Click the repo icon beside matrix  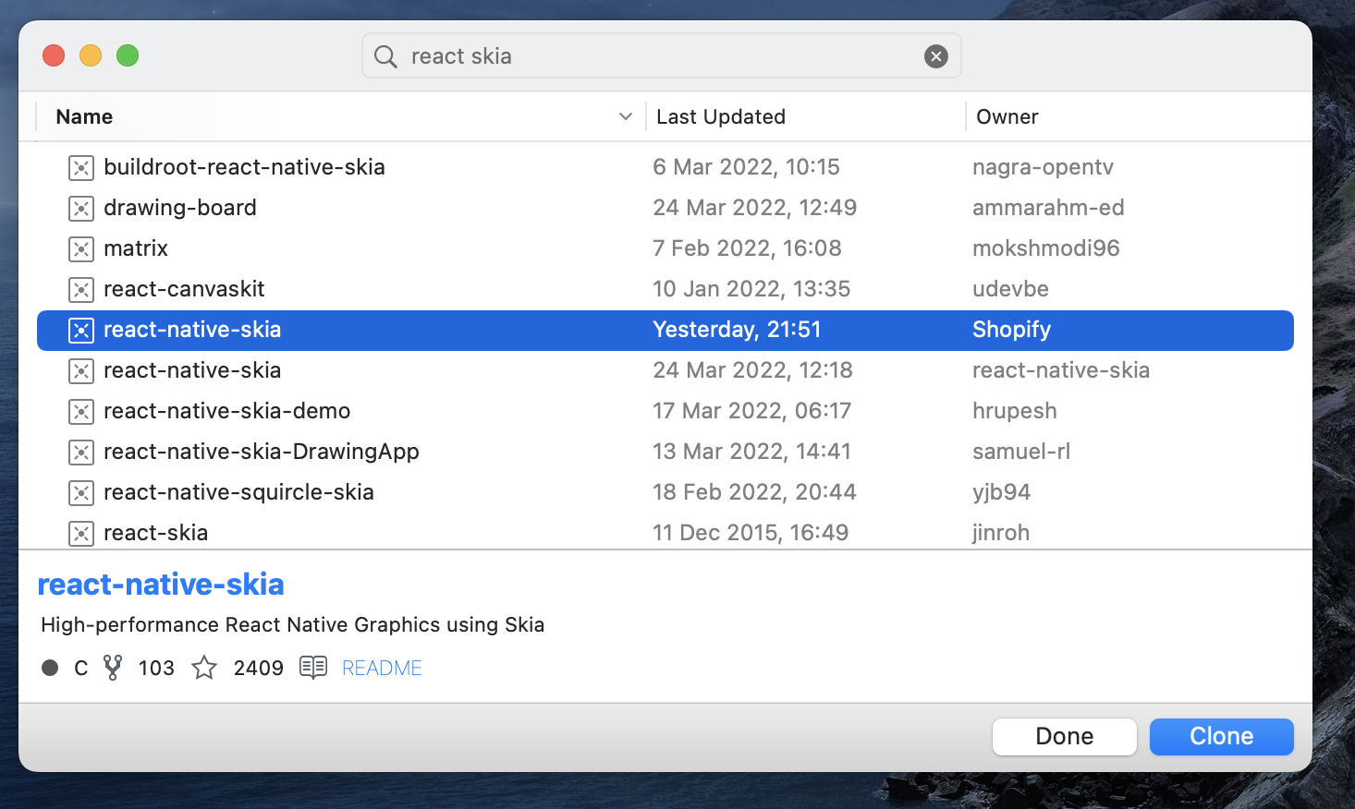coord(81,249)
